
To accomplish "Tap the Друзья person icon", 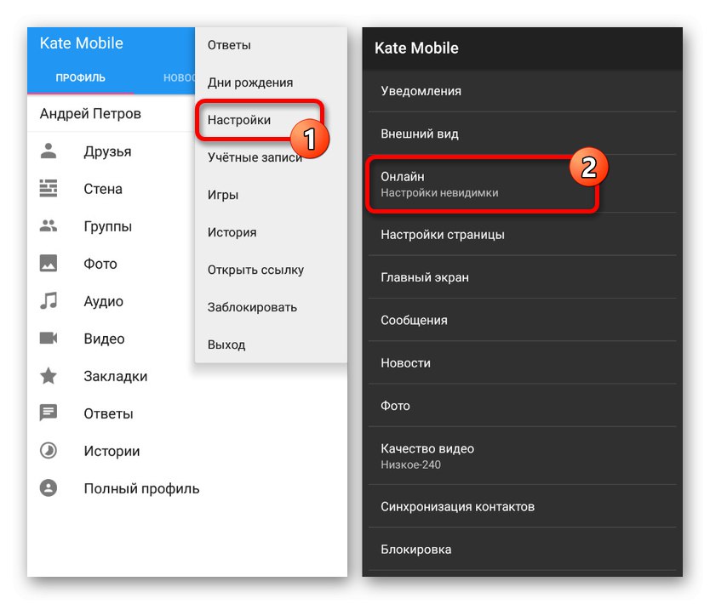I will click(49, 151).
